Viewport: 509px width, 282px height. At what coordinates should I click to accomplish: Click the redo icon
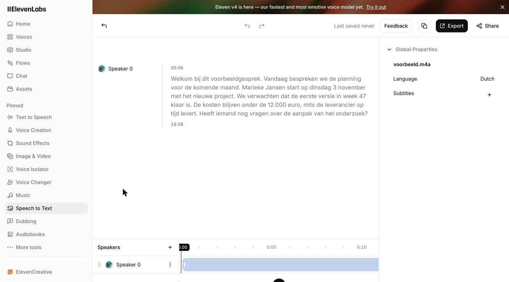click(x=262, y=26)
